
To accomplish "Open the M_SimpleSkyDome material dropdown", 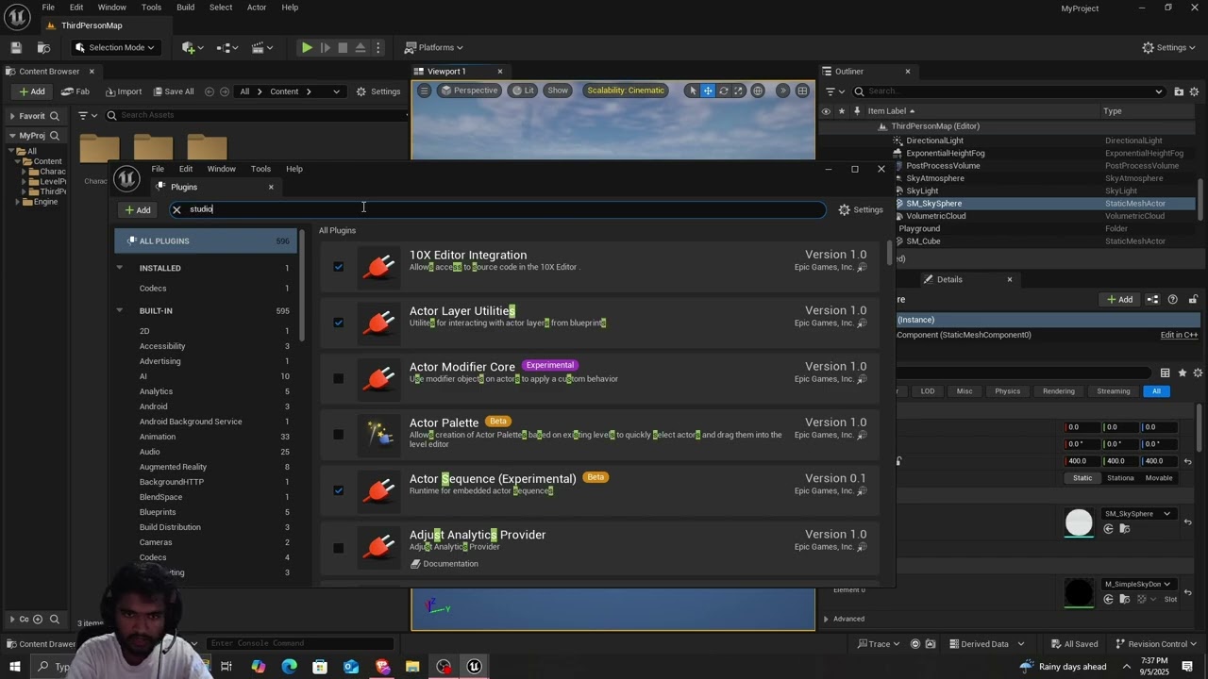I will [x=1137, y=584].
